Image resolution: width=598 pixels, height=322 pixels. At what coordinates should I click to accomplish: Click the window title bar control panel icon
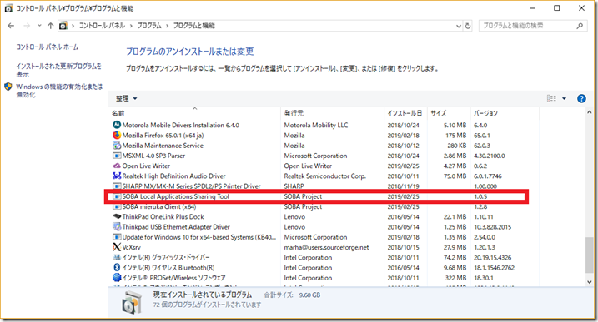click(x=8, y=8)
